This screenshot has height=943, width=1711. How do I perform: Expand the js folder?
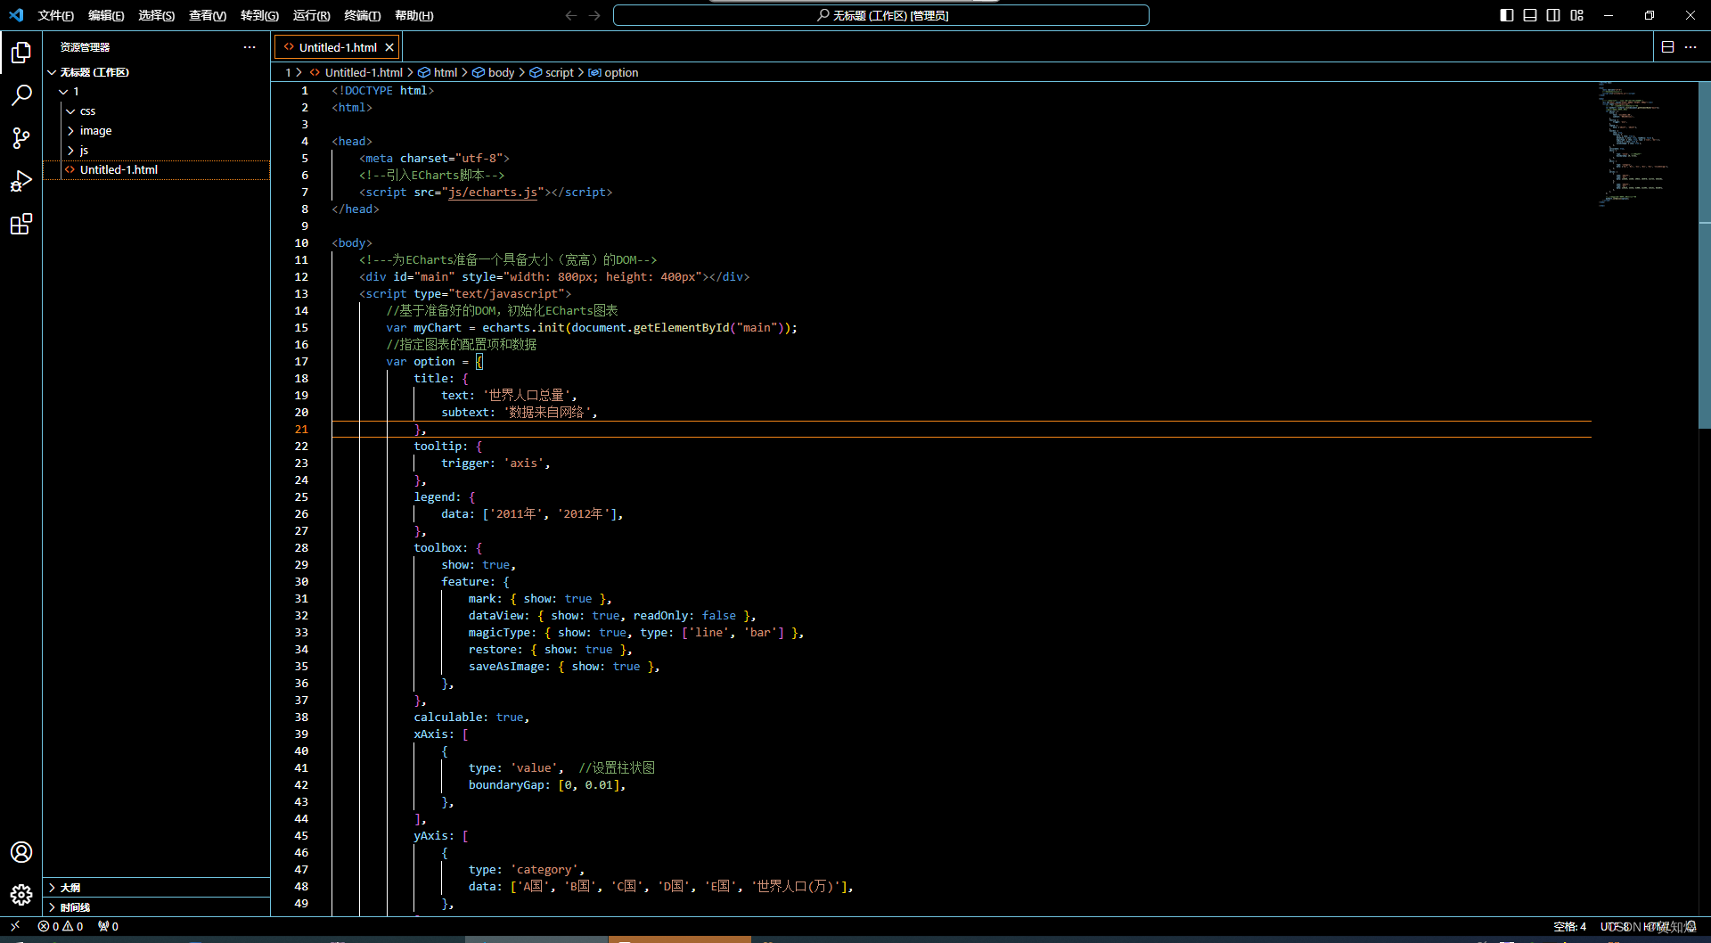click(x=156, y=150)
